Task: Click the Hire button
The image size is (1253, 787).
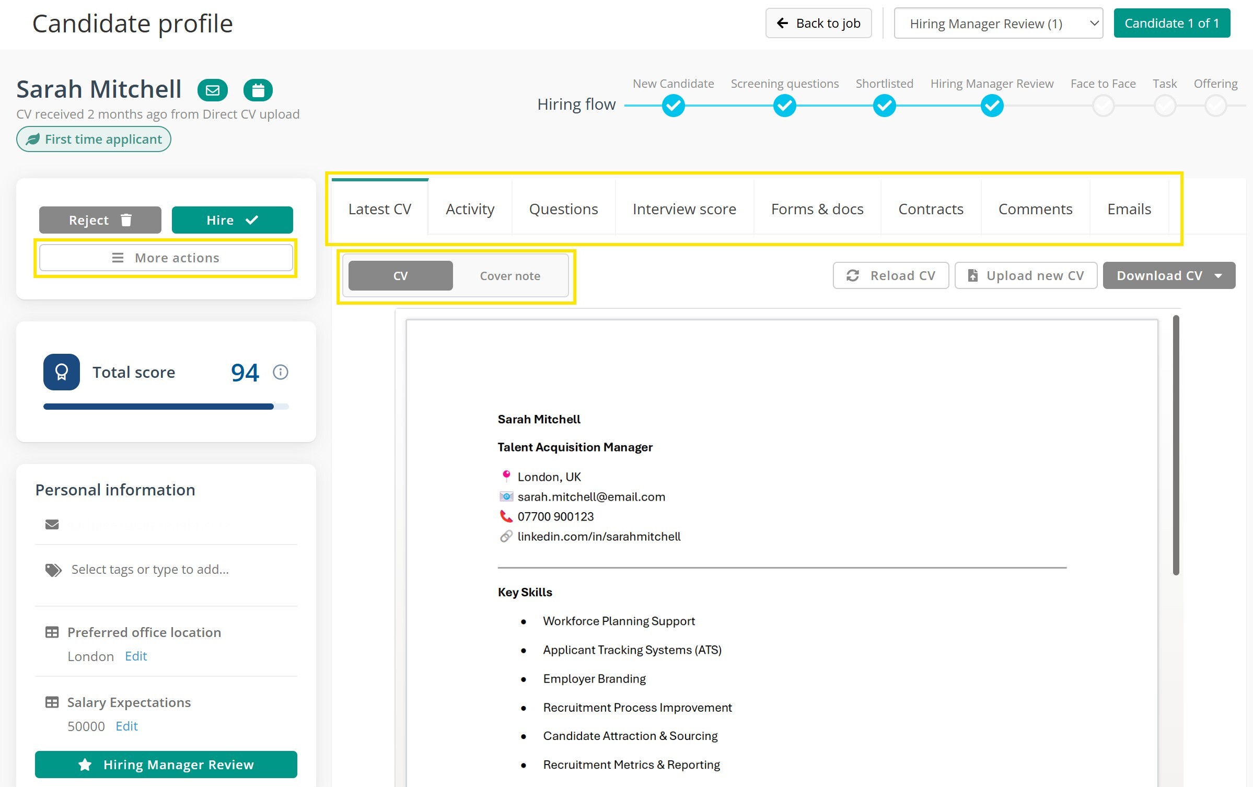Action: click(233, 220)
